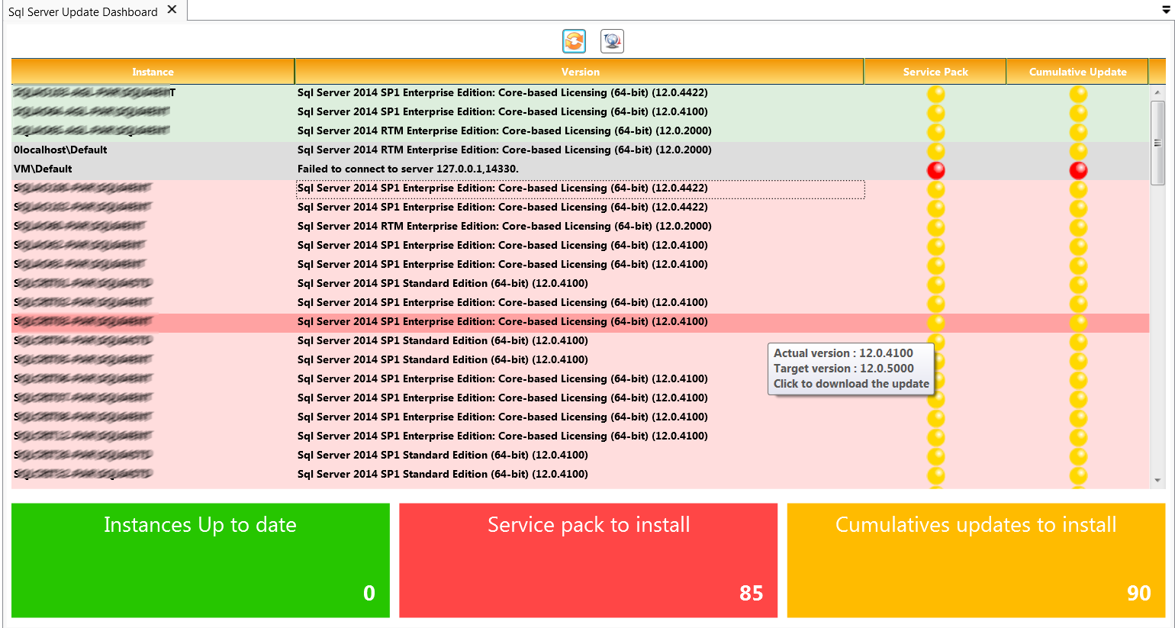This screenshot has width=1175, height=628.
Task: Click the list scrollbar down arrow
Action: 1157,480
